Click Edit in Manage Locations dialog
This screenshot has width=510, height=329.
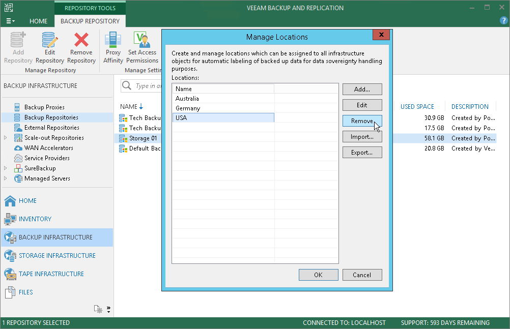tap(362, 105)
